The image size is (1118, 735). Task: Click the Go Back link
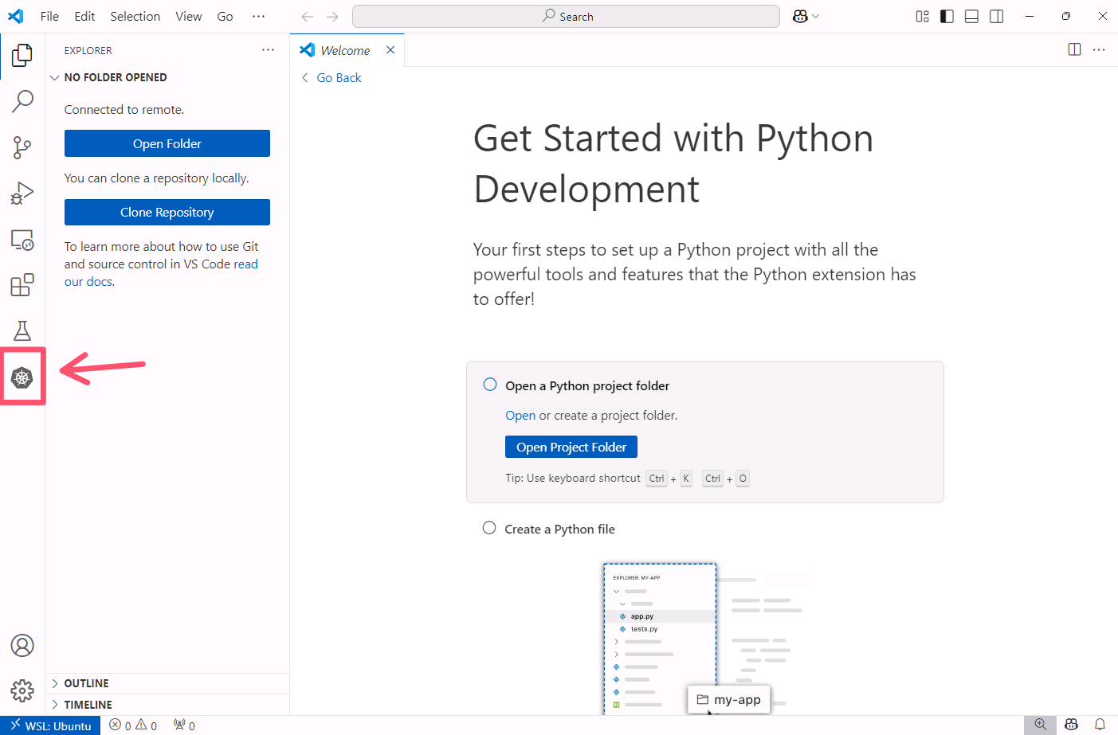339,78
